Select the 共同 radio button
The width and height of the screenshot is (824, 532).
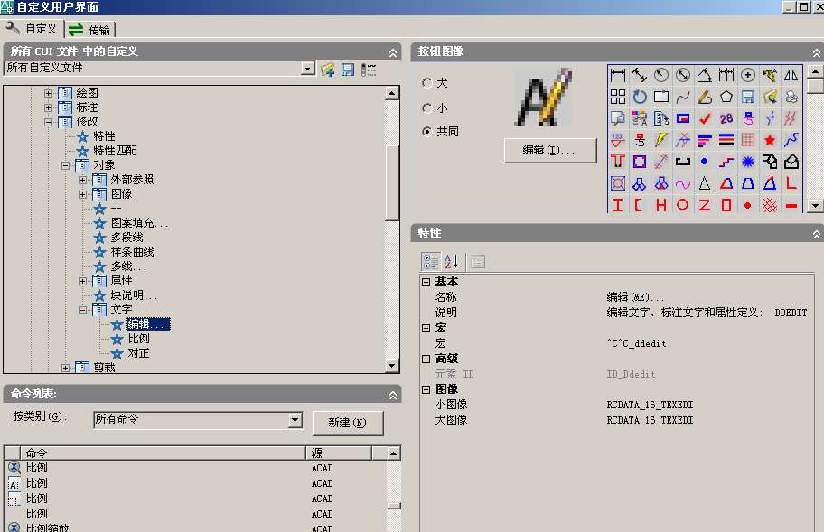427,131
